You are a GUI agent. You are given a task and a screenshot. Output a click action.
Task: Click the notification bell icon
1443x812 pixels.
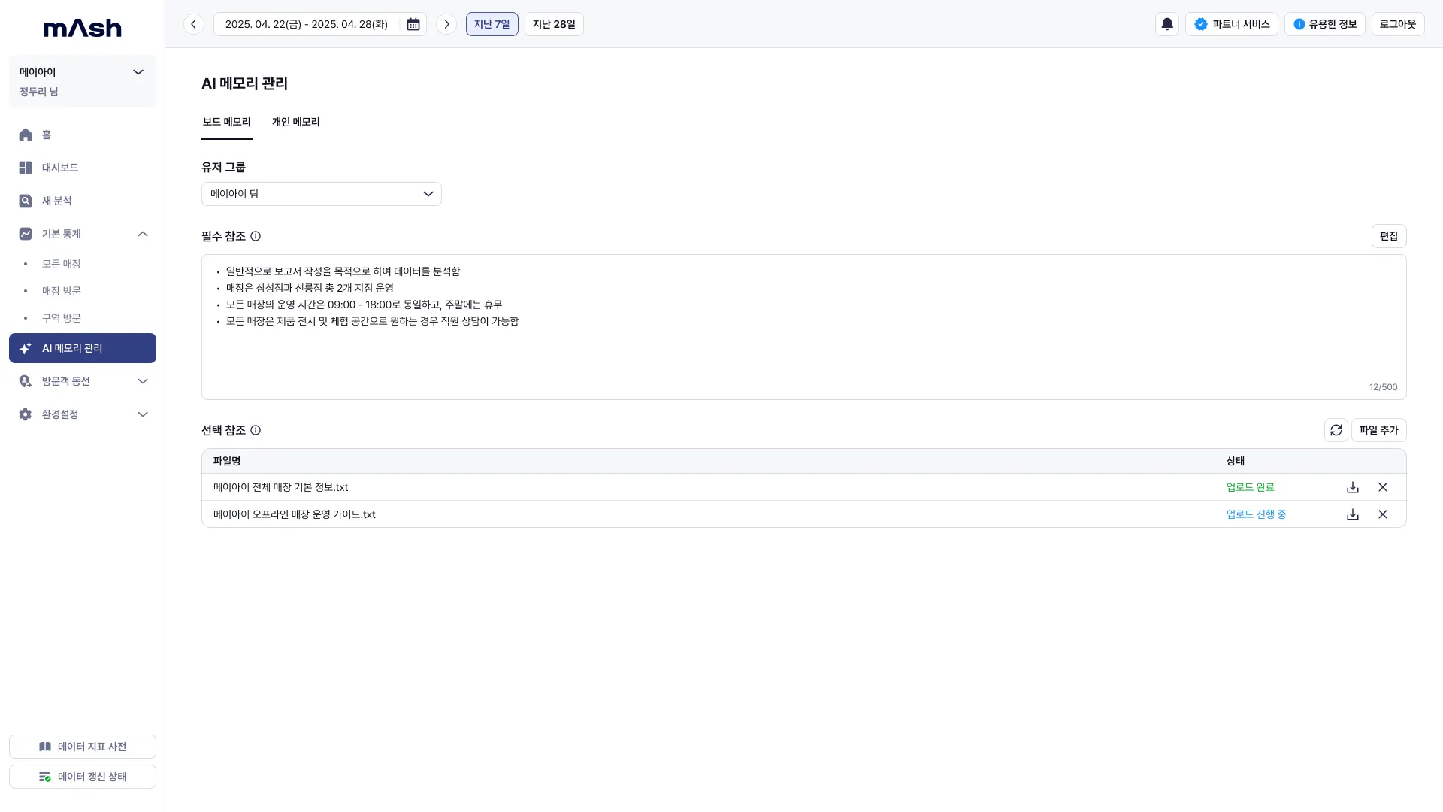click(x=1166, y=24)
